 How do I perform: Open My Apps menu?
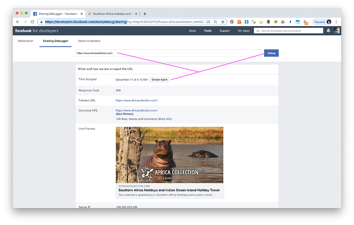tap(244, 31)
